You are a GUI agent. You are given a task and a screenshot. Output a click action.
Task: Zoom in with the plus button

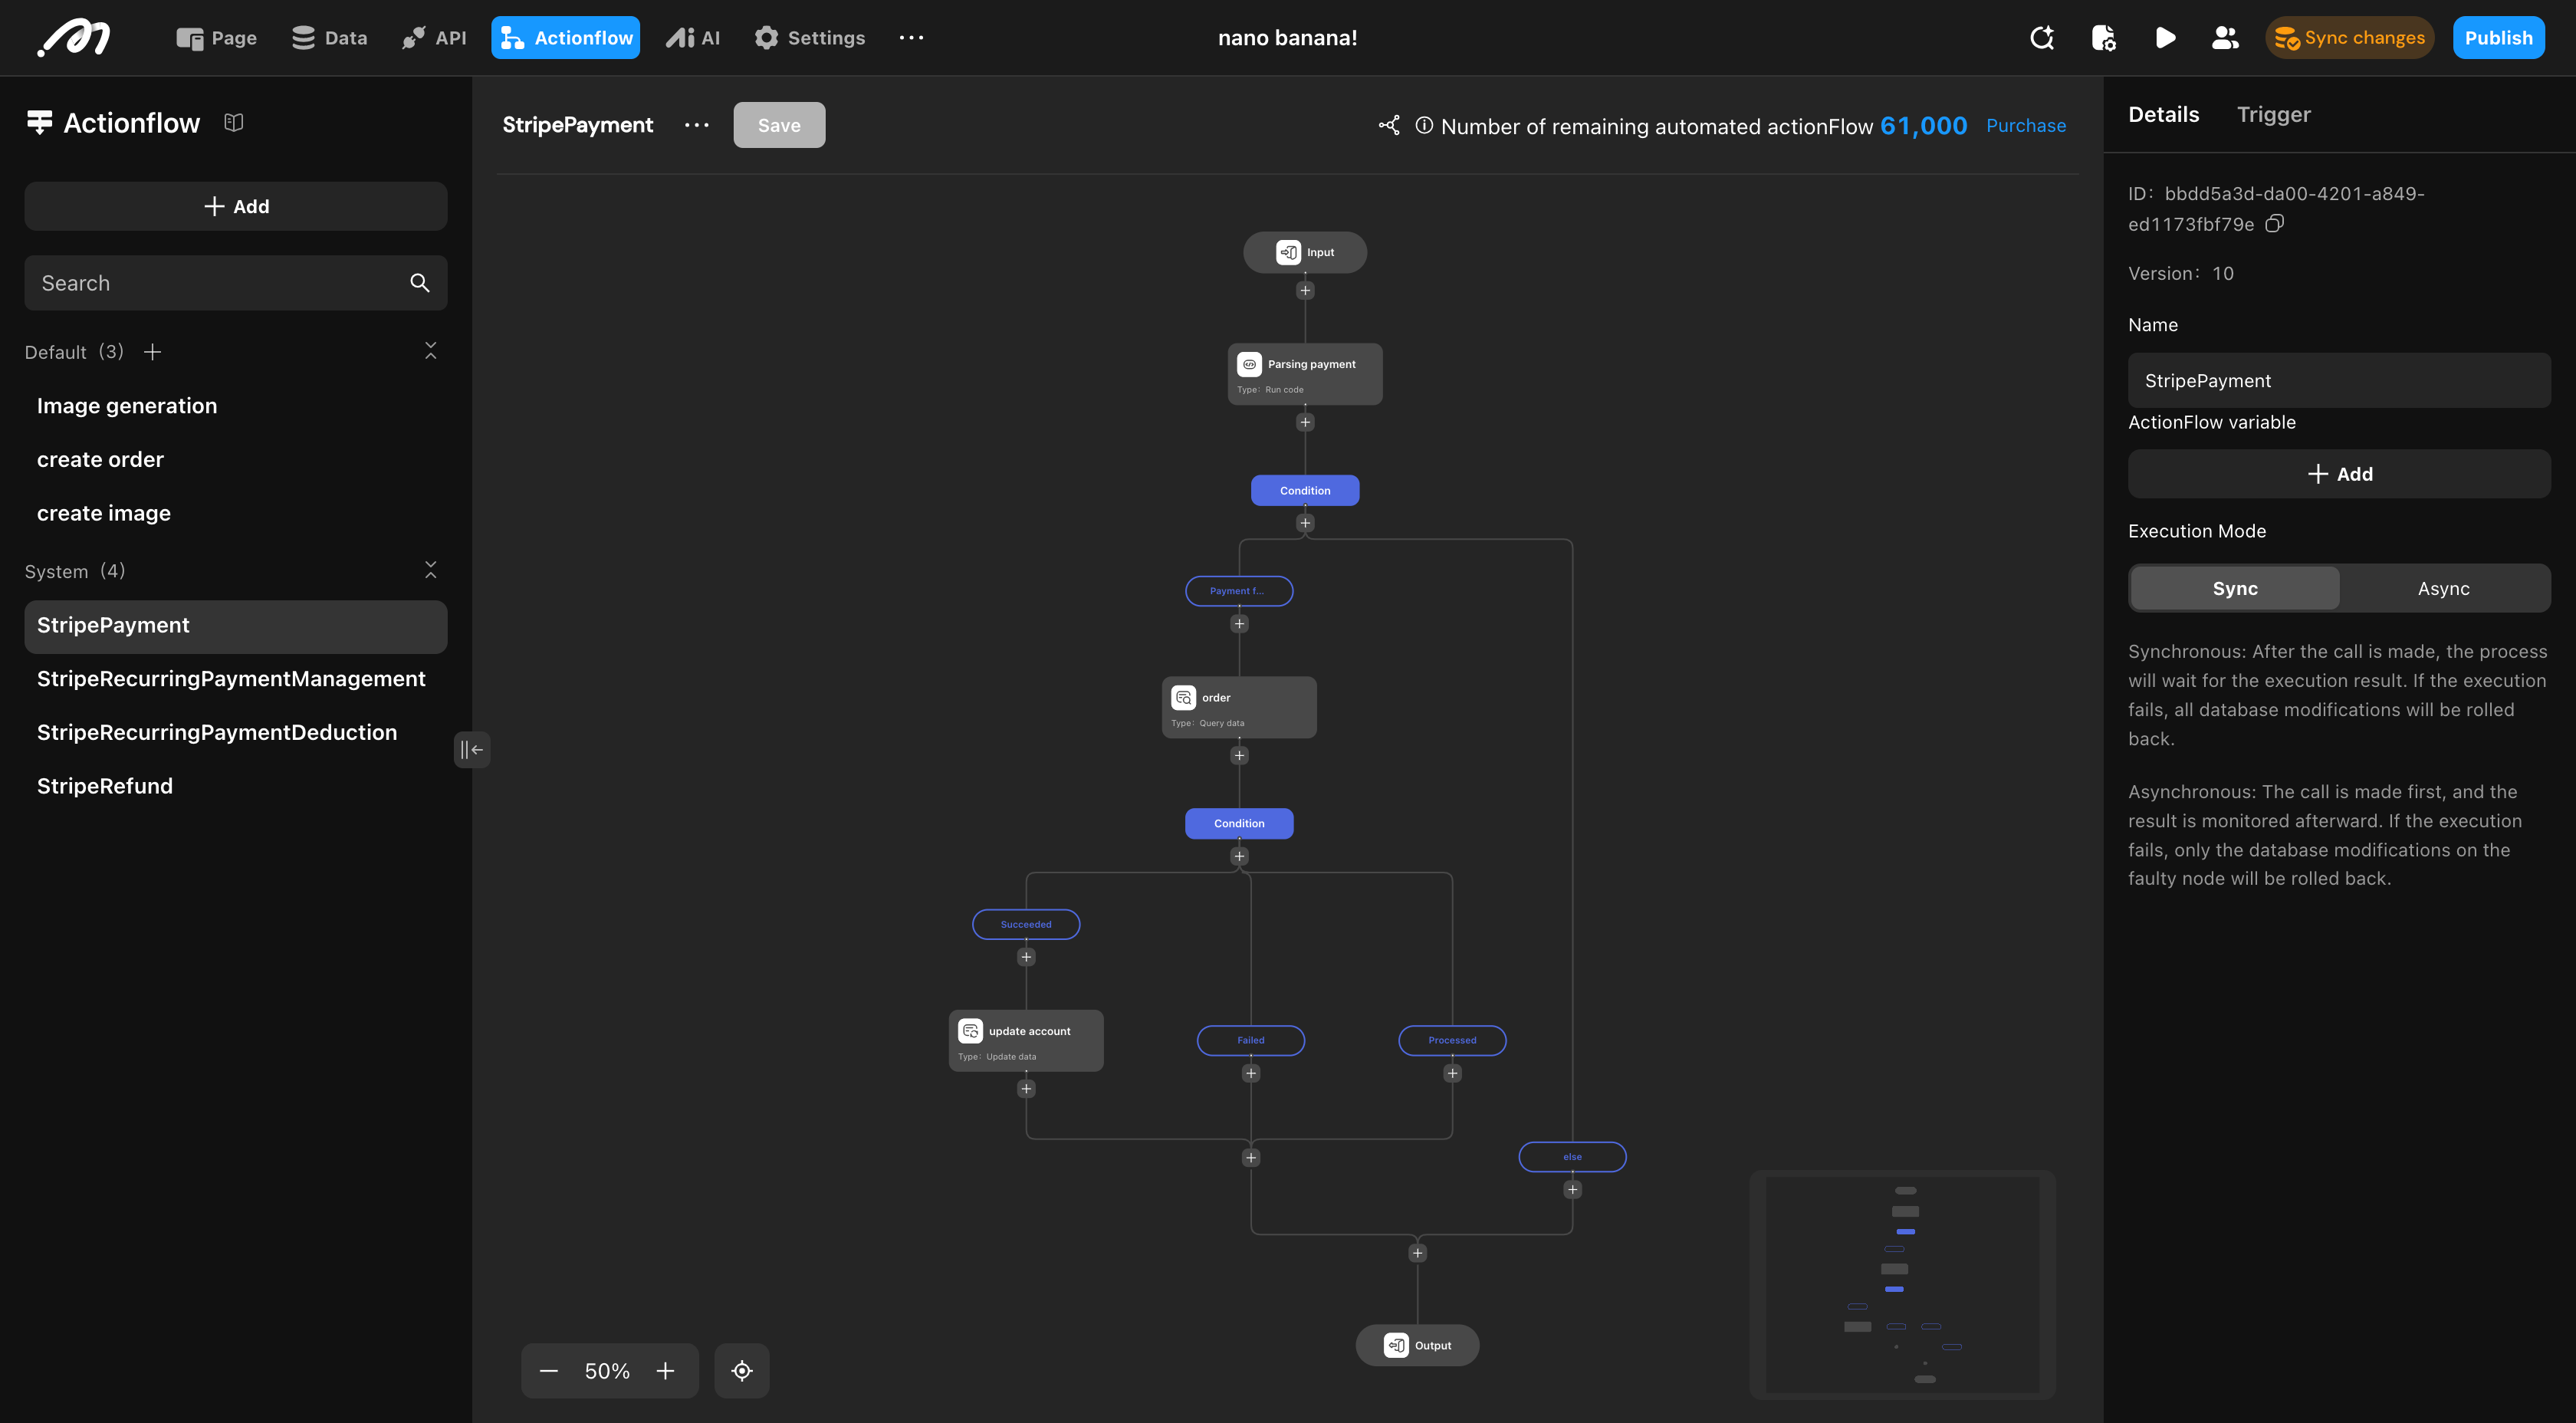point(665,1371)
